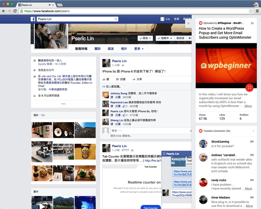Close the sidebar panel with the X
The image size is (261, 209).
[x=188, y=23]
